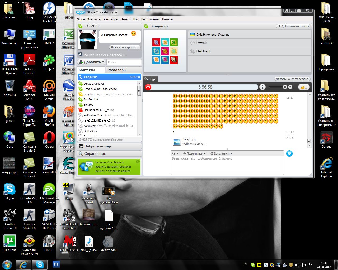The image size is (338, 270).
Task: Open Garena desktop icon
Action: 326,140
